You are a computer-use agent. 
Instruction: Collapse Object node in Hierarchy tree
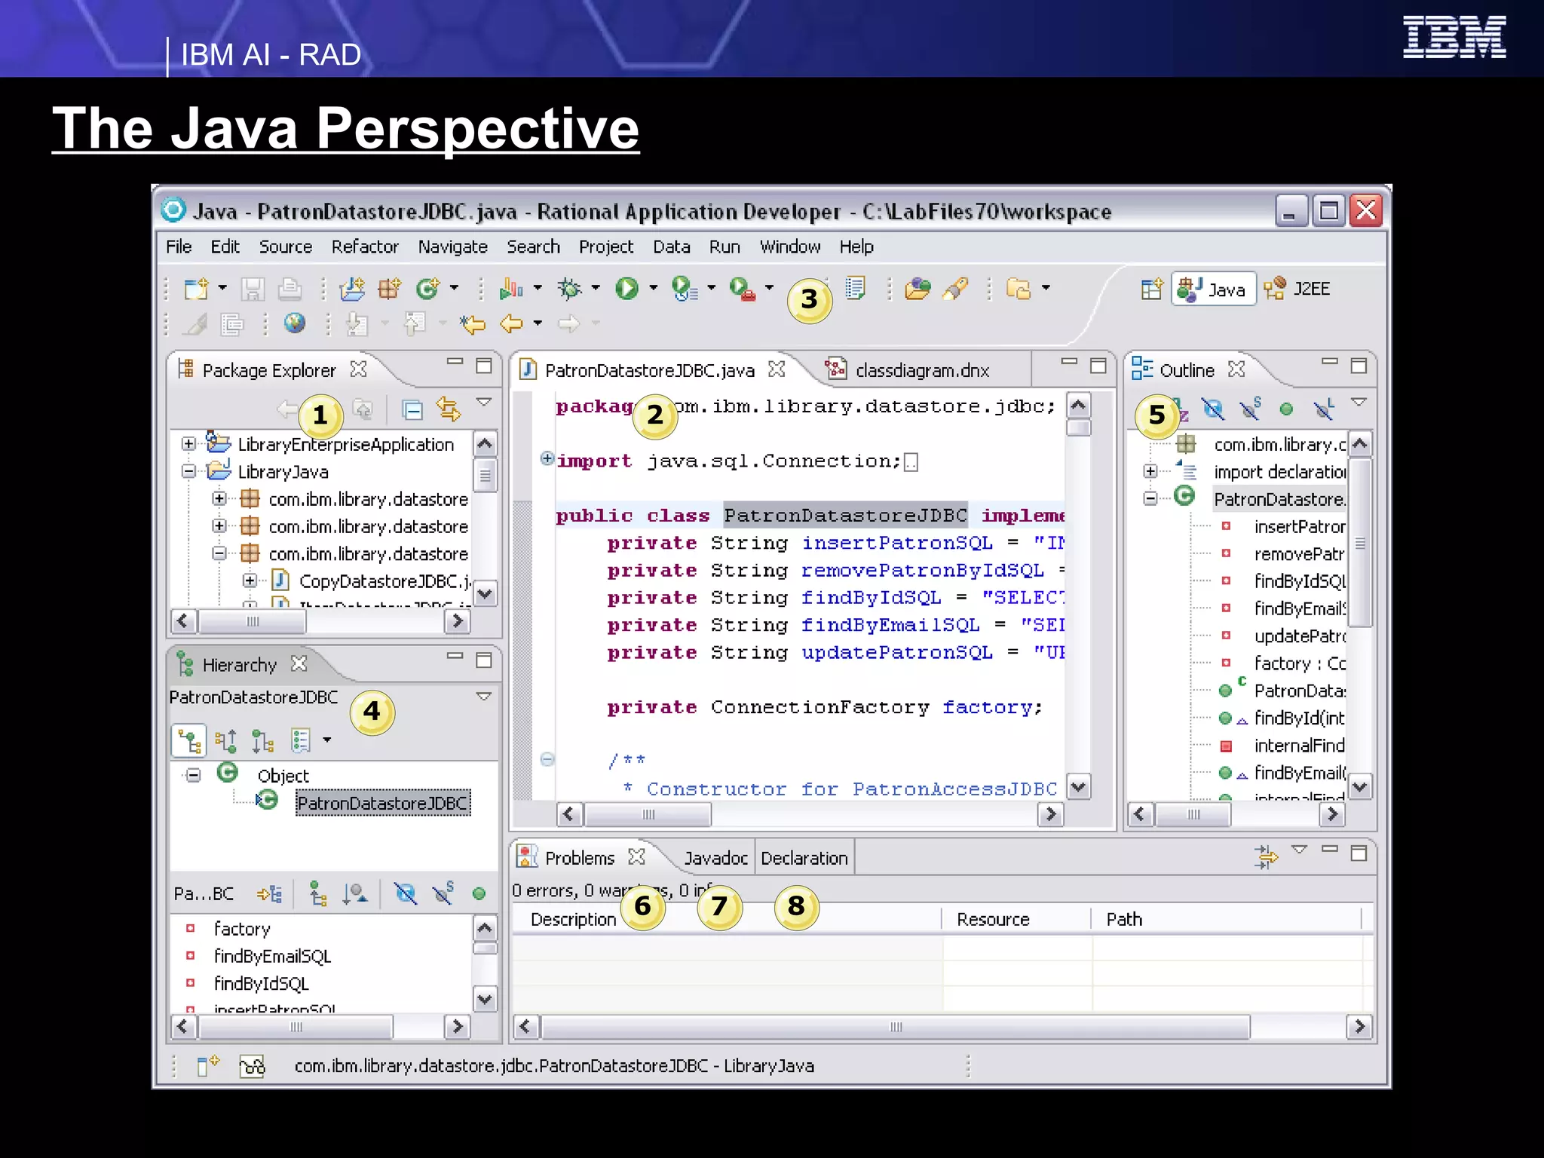(x=194, y=775)
